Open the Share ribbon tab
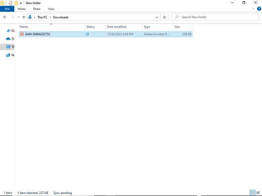This screenshot has width=262, height=196. [x=36, y=9]
